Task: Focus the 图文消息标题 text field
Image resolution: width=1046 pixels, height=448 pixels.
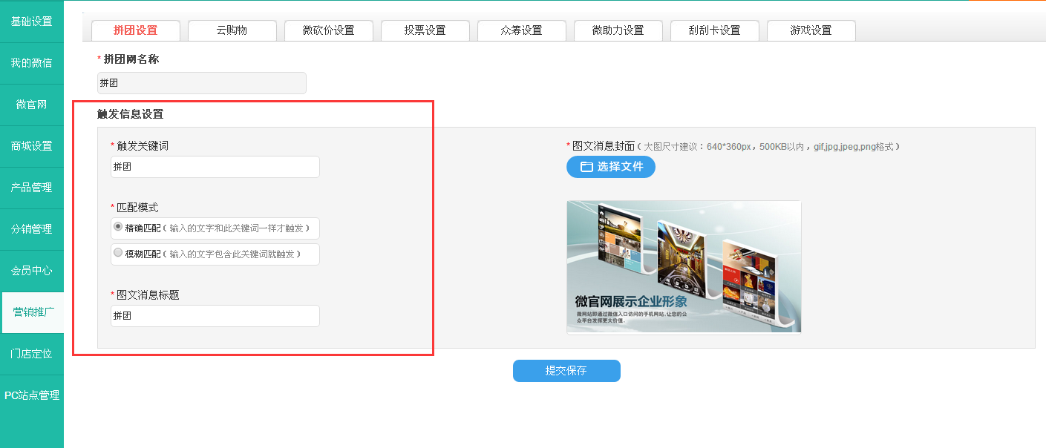Action: pos(215,316)
